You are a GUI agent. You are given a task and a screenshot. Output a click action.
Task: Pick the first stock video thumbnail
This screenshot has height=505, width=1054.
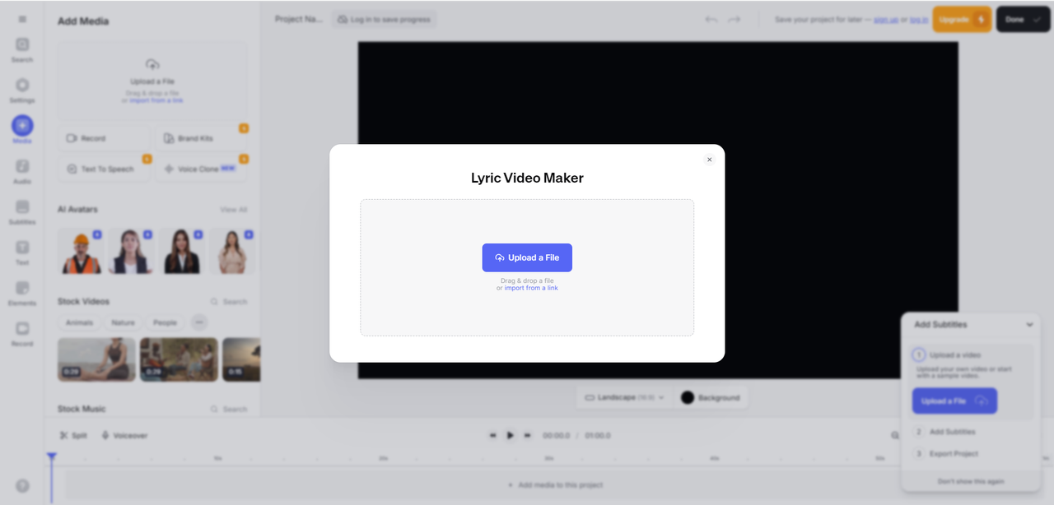click(x=96, y=359)
